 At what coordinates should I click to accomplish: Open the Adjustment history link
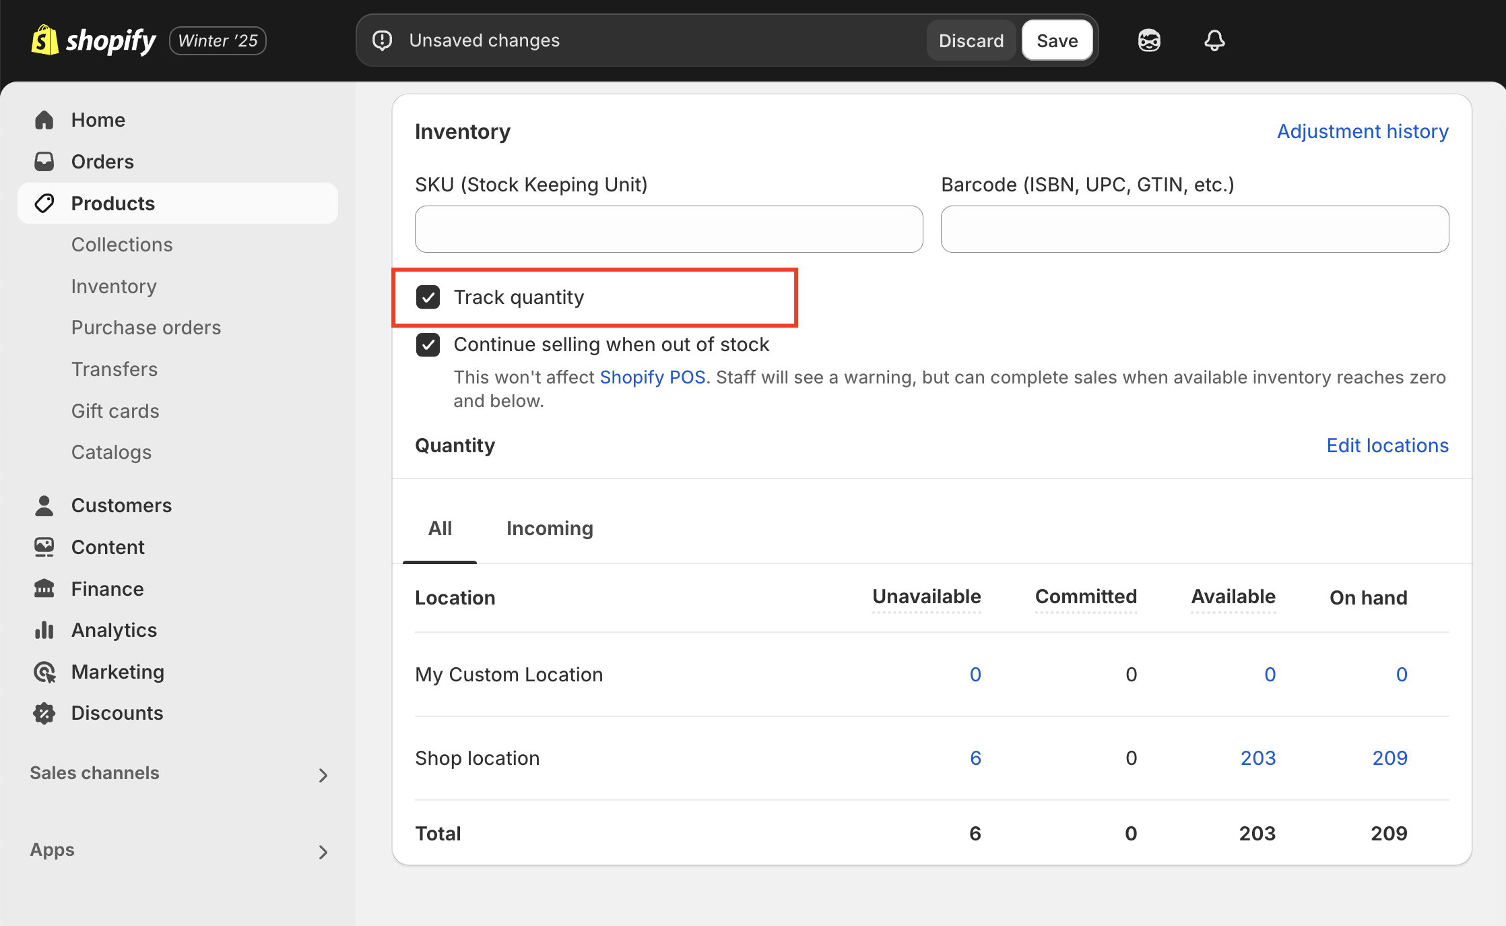pos(1363,131)
